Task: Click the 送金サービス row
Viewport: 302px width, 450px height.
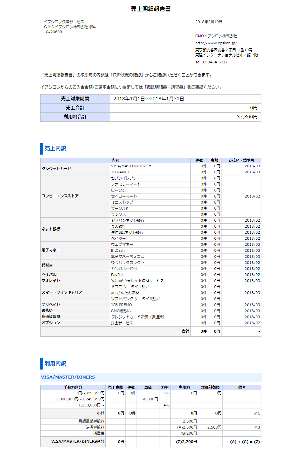Action: click(x=186, y=323)
